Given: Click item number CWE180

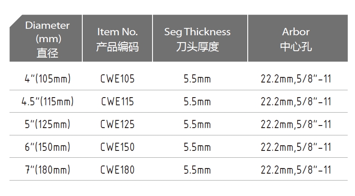Looking at the screenshot, I should tap(118, 170).
